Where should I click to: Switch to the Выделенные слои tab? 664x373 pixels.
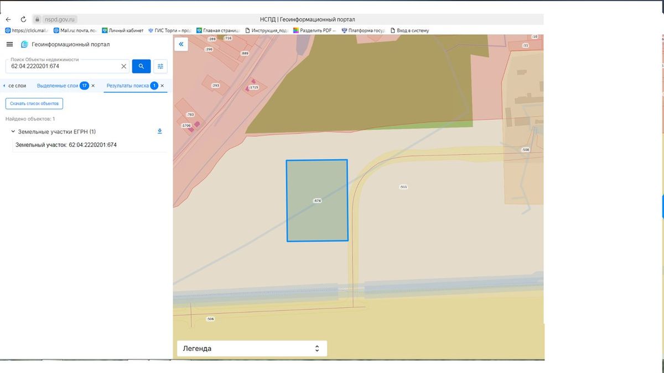pyautogui.click(x=58, y=86)
